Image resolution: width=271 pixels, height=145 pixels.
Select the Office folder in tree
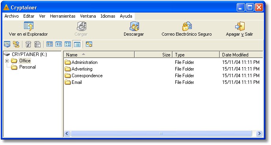click(x=25, y=61)
